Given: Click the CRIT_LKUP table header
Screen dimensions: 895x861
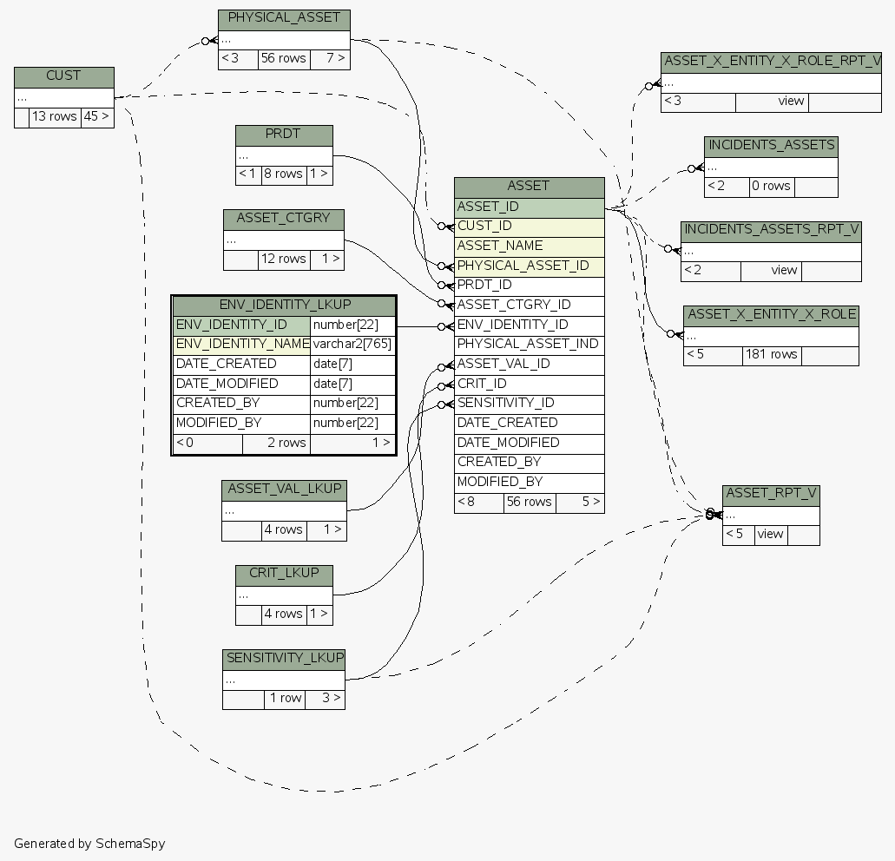Looking at the screenshot, I should click(x=284, y=574).
